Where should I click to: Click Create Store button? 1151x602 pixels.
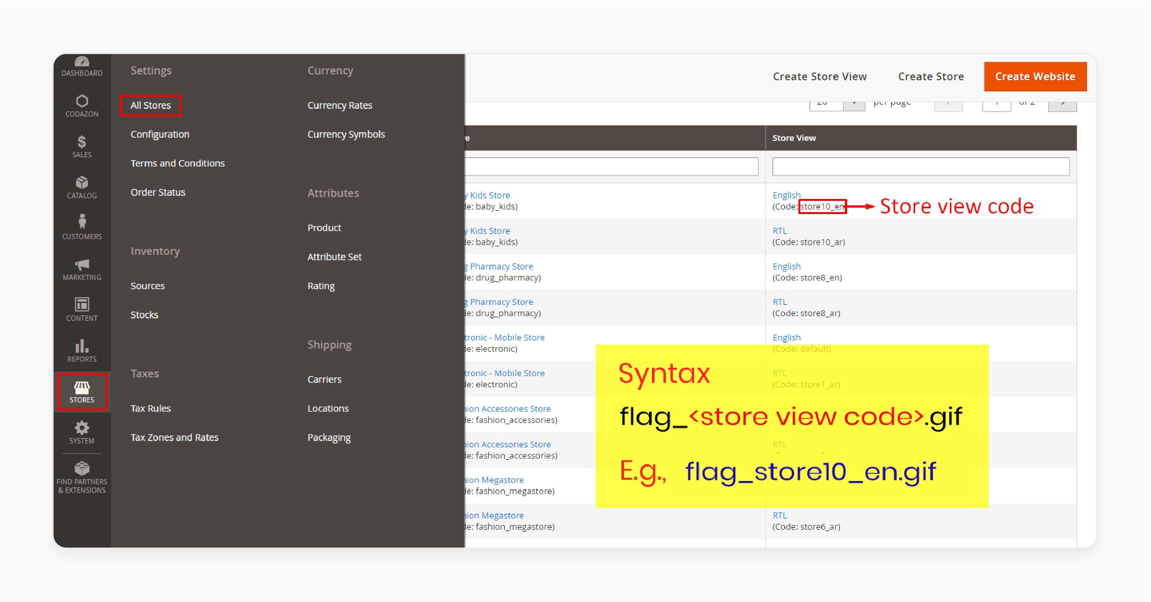coord(931,77)
